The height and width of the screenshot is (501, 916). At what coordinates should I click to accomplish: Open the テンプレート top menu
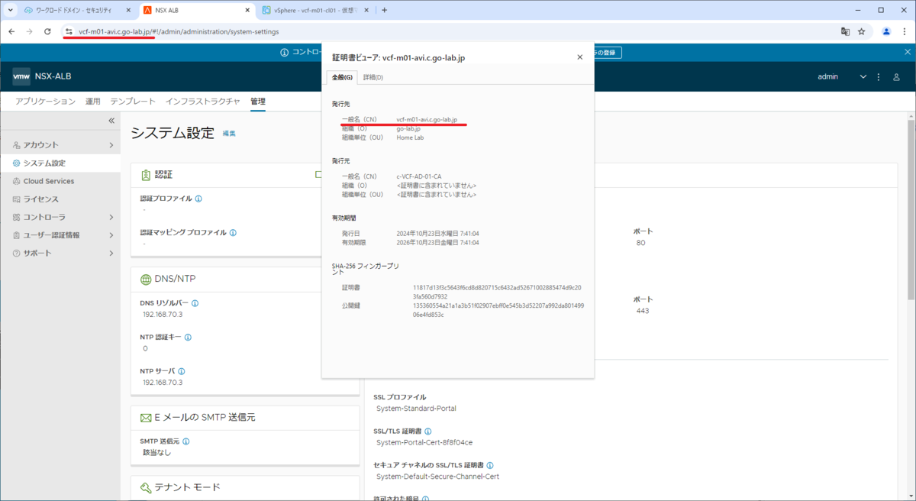click(133, 101)
